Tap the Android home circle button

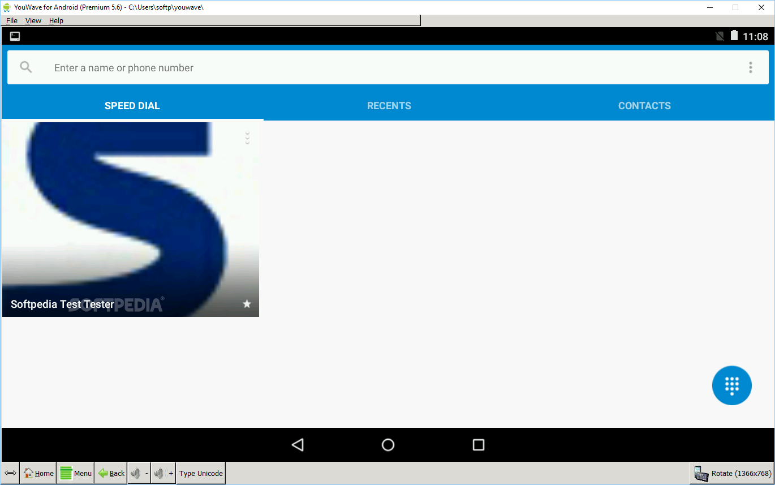[x=388, y=445]
